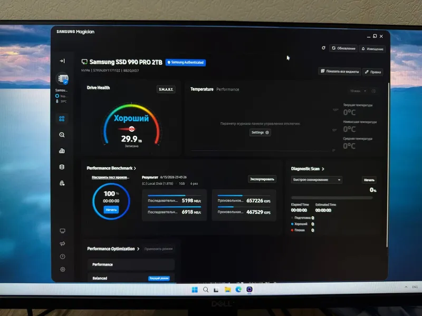Click the info icon beside time range

pos(373,91)
